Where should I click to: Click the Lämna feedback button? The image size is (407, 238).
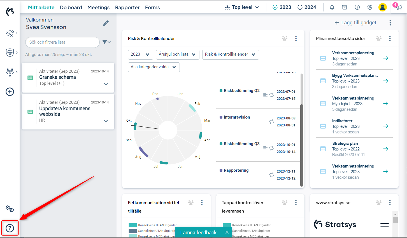[x=198, y=232]
